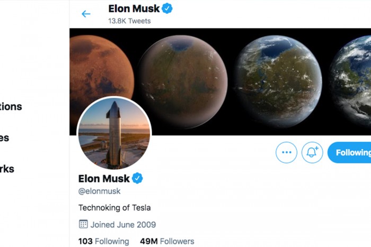Image resolution: width=371 pixels, height=247 pixels.
Task: Click the back arrow icon
Action: click(x=86, y=14)
